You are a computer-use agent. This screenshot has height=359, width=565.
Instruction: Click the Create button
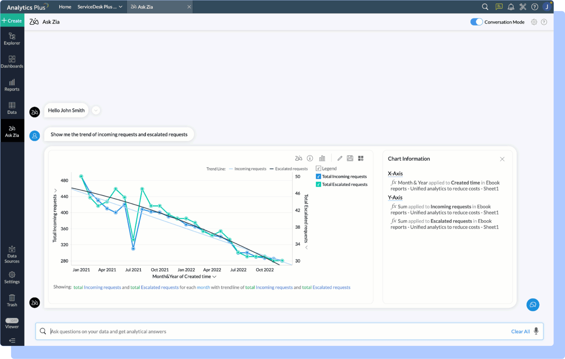[12, 21]
